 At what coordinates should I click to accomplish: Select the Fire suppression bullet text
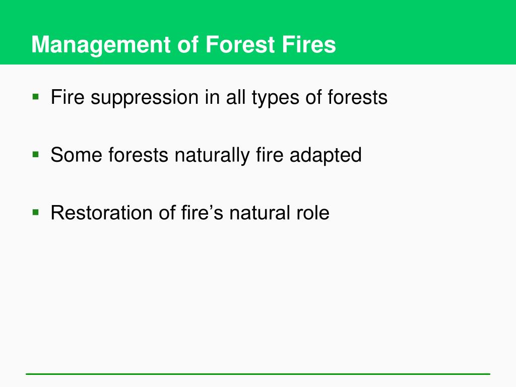(219, 98)
